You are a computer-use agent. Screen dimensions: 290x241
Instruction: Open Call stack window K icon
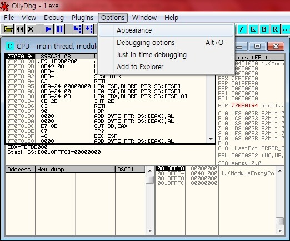[253, 29]
